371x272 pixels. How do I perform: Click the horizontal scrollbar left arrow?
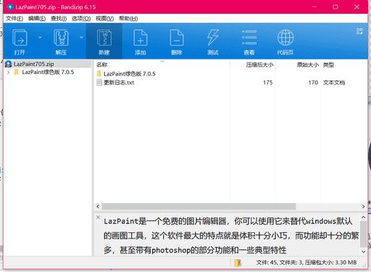[x=98, y=207]
